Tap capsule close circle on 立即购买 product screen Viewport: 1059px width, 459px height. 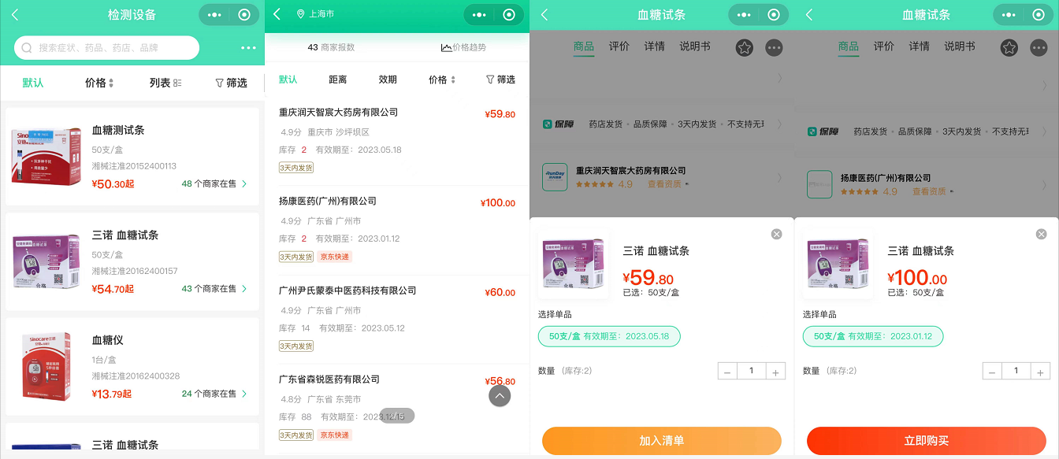1039,15
